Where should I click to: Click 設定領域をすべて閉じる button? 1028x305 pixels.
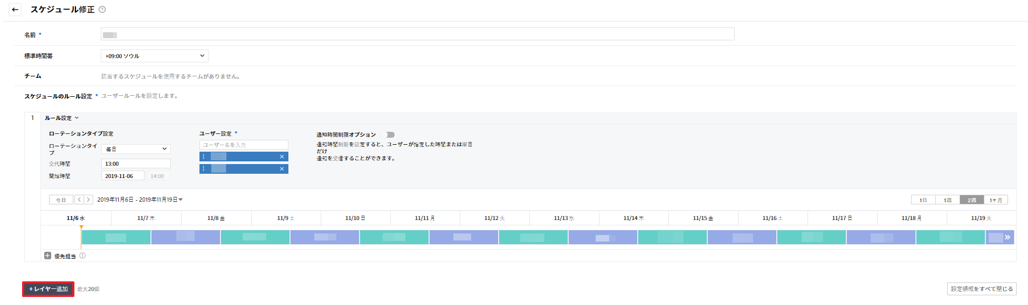(x=981, y=289)
